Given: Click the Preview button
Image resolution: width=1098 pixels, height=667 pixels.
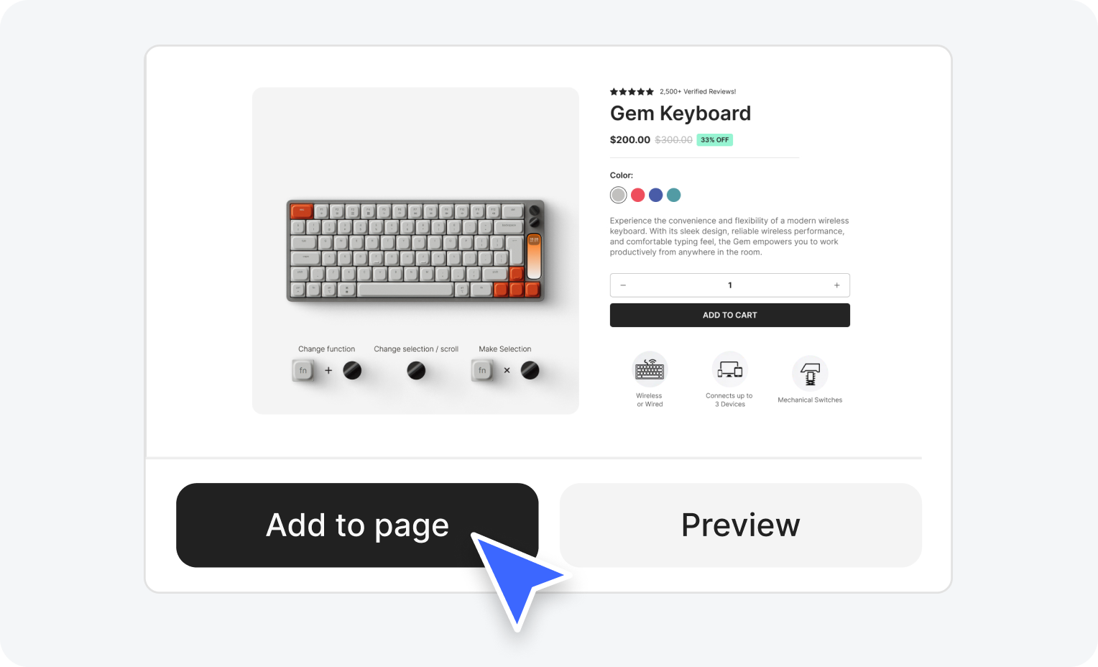Looking at the screenshot, I should click(741, 525).
